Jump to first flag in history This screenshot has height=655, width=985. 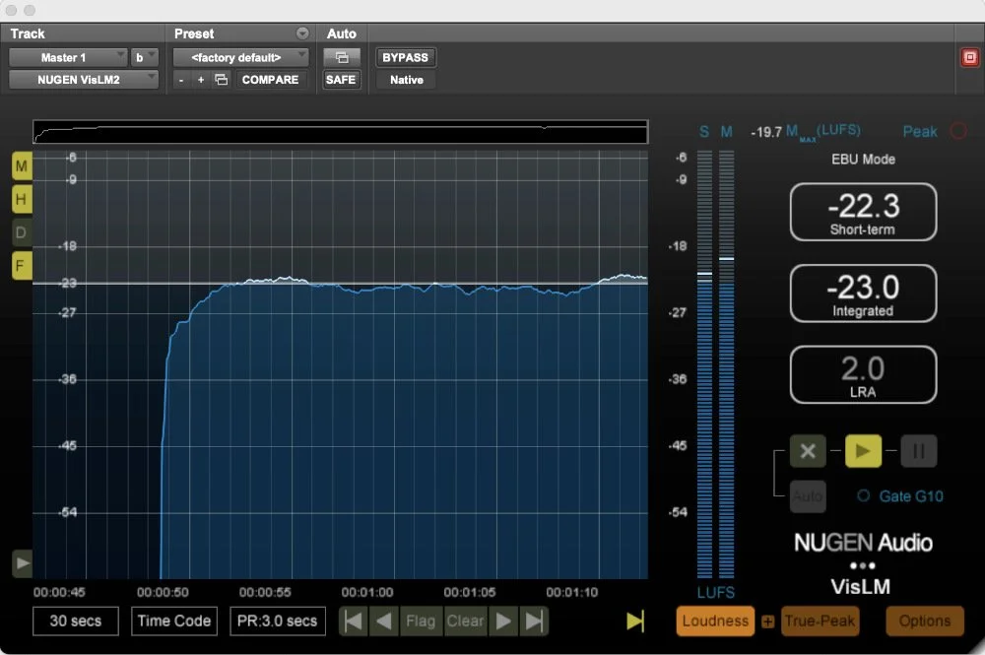(x=354, y=622)
